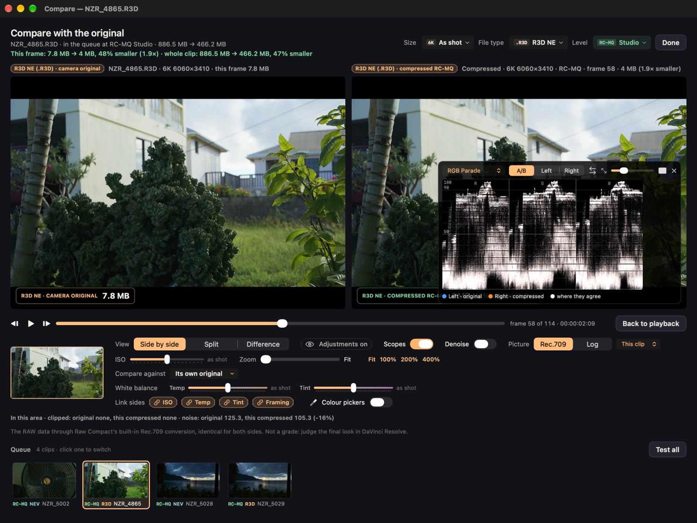
Task: Select the Side by side view
Action: click(x=159, y=344)
